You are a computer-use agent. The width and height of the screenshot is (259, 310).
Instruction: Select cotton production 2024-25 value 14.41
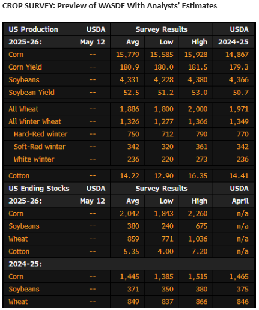pyautogui.click(x=239, y=176)
